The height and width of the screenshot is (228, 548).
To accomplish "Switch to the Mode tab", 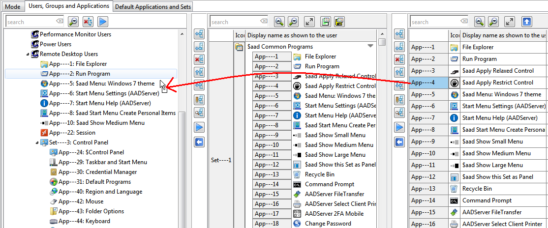I will [x=12, y=6].
